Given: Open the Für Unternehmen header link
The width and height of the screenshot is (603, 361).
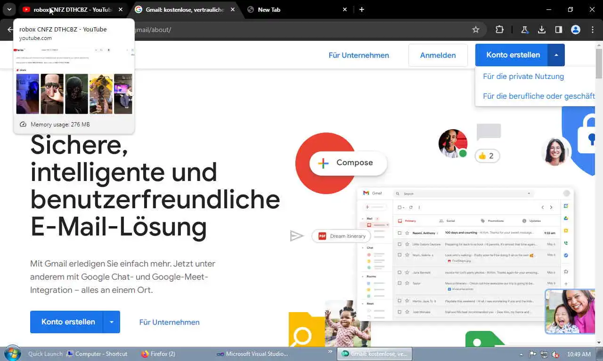Looking at the screenshot, I should [x=359, y=55].
